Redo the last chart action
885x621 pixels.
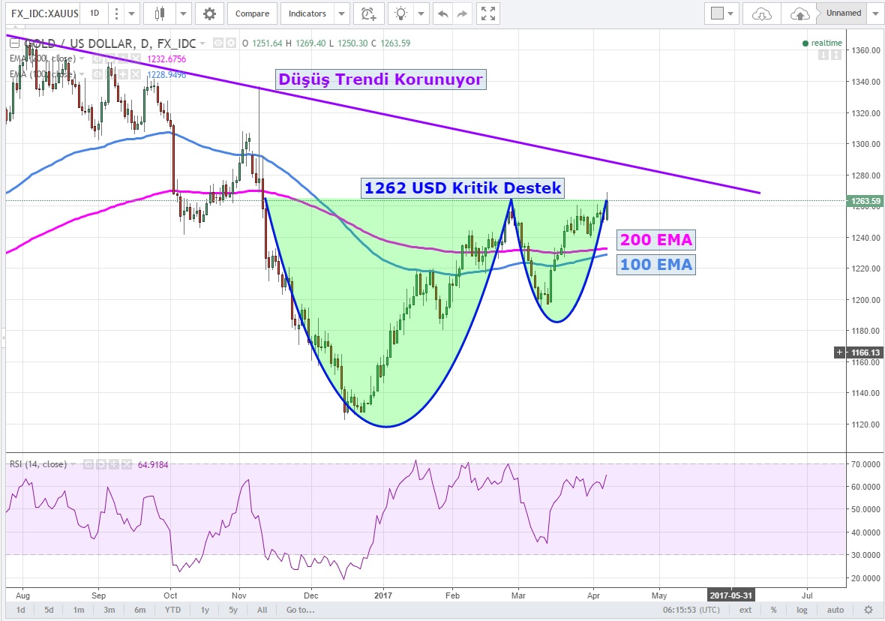pyautogui.click(x=463, y=13)
